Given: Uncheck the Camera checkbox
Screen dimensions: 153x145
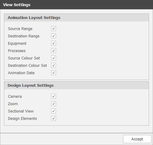Looking at the screenshot, I should tap(54, 96).
